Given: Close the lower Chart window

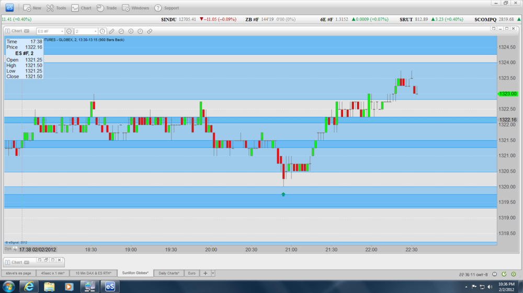Looking at the screenshot, I should (x=60, y=260).
